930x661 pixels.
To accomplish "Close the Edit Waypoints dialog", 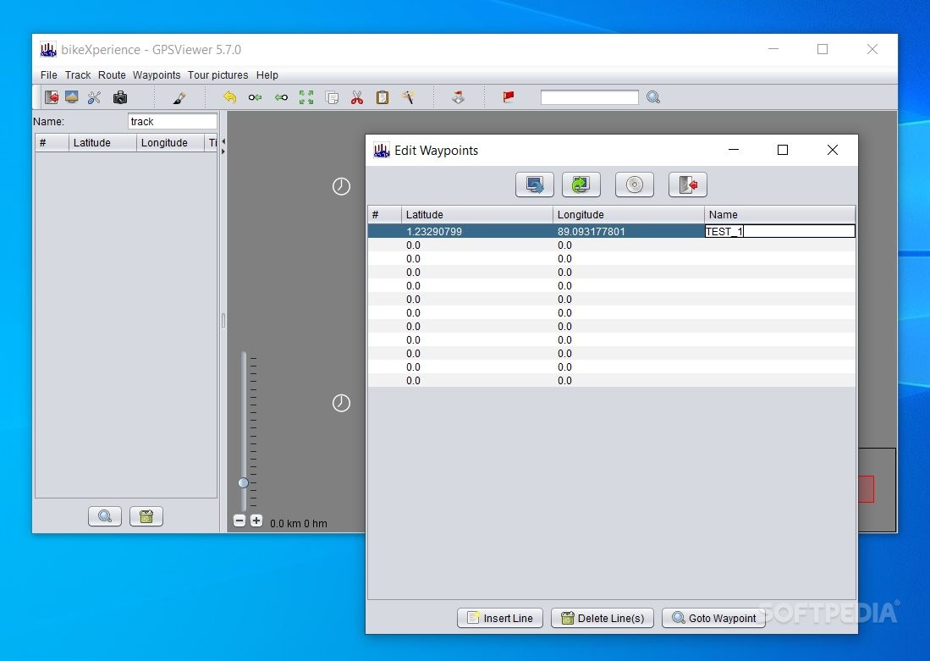I will click(x=832, y=150).
